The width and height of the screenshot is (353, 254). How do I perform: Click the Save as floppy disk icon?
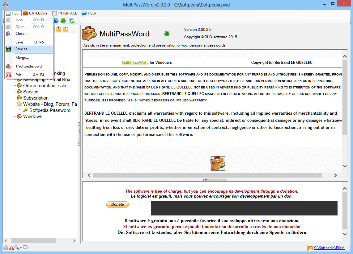pos(8,49)
